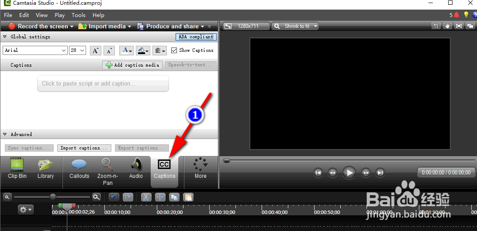Split the clip at the playhead
This screenshot has height=231, width=477.
point(160,197)
